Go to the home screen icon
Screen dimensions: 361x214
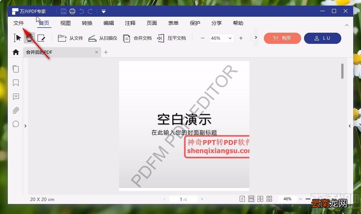16,52
